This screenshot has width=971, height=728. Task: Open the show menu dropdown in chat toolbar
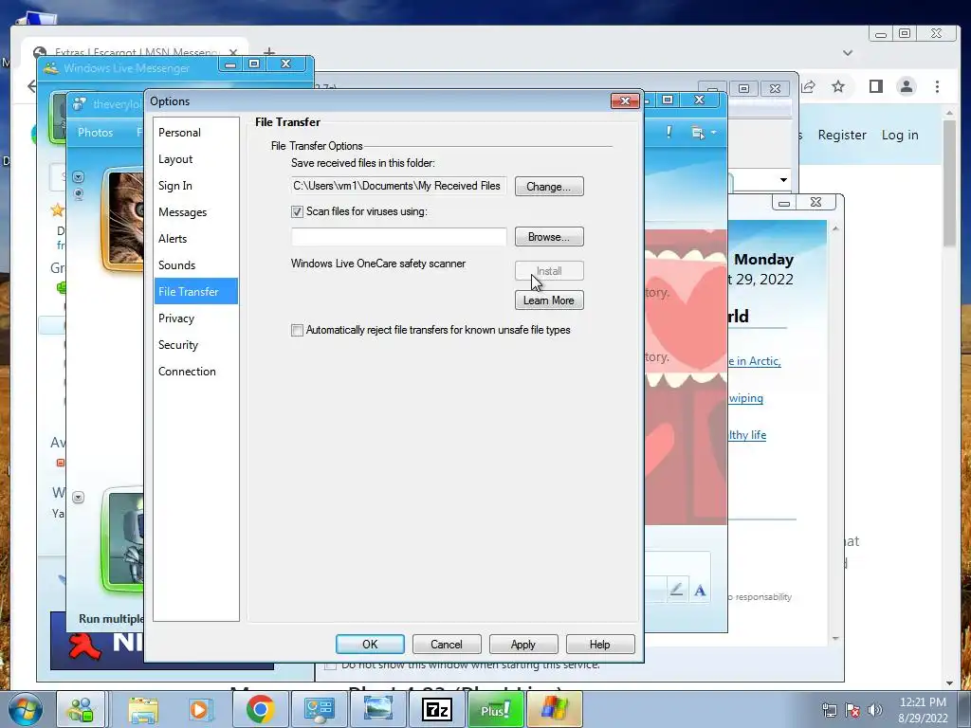point(703,133)
